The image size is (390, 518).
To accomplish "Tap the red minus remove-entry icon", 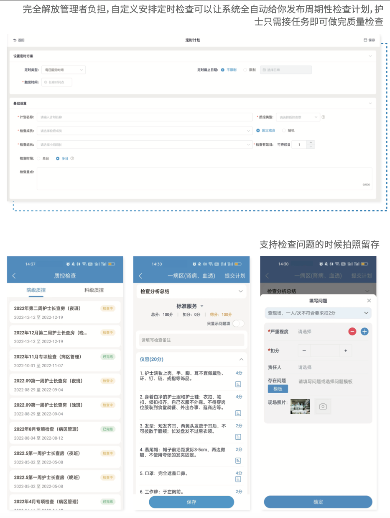I will tap(352, 332).
